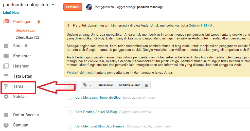
Task: Open the Setelan menu item
Action: point(20,97)
